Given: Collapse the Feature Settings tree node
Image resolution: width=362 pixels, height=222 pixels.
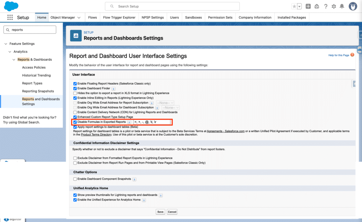Looking at the screenshot, I should point(6,44).
